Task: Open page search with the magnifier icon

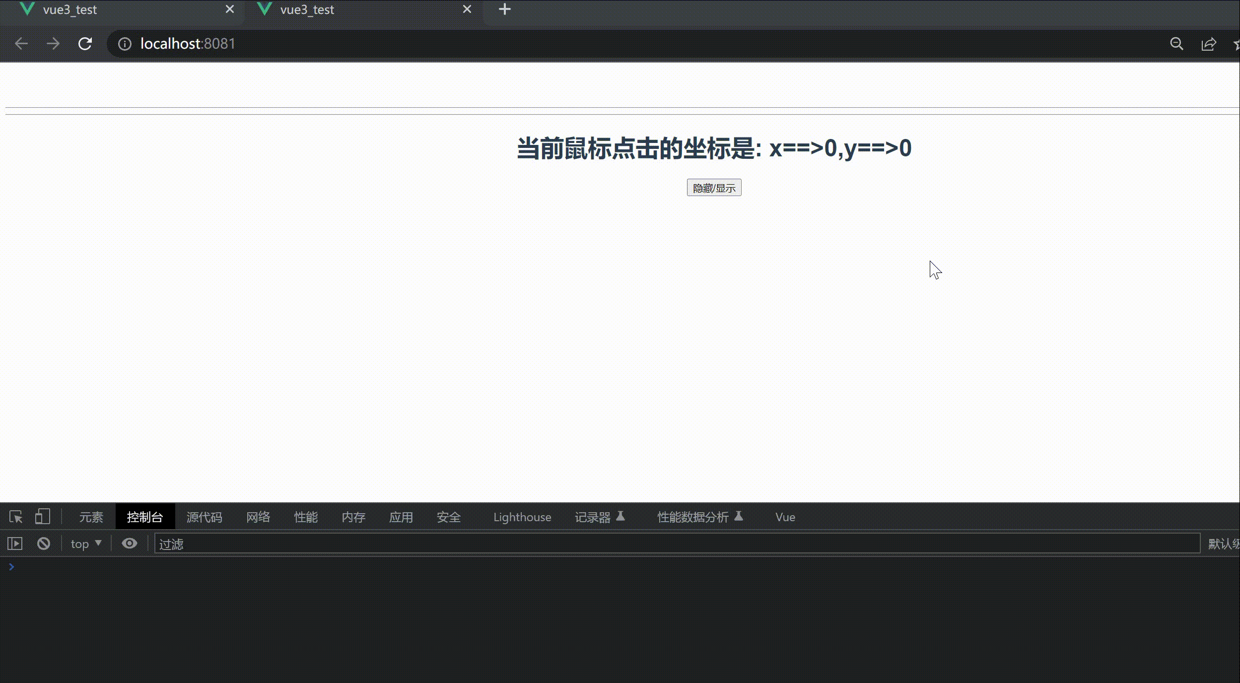Action: click(1176, 44)
